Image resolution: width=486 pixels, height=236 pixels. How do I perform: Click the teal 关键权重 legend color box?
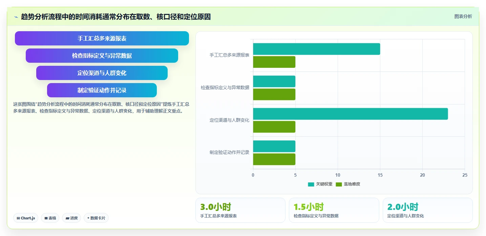click(311, 184)
